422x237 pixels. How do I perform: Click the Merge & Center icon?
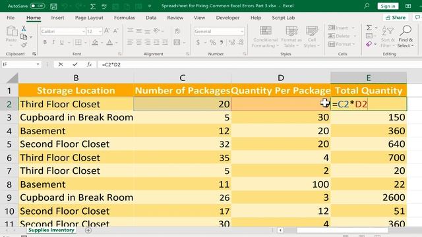[177, 42]
